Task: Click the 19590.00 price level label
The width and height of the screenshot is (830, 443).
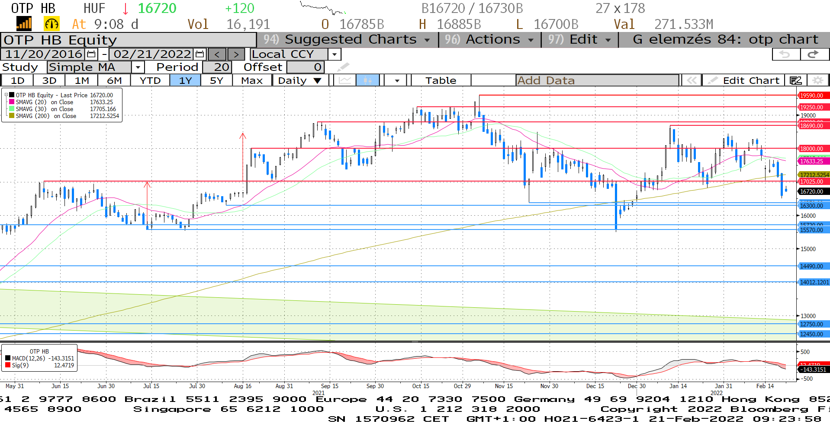Action: pos(813,96)
